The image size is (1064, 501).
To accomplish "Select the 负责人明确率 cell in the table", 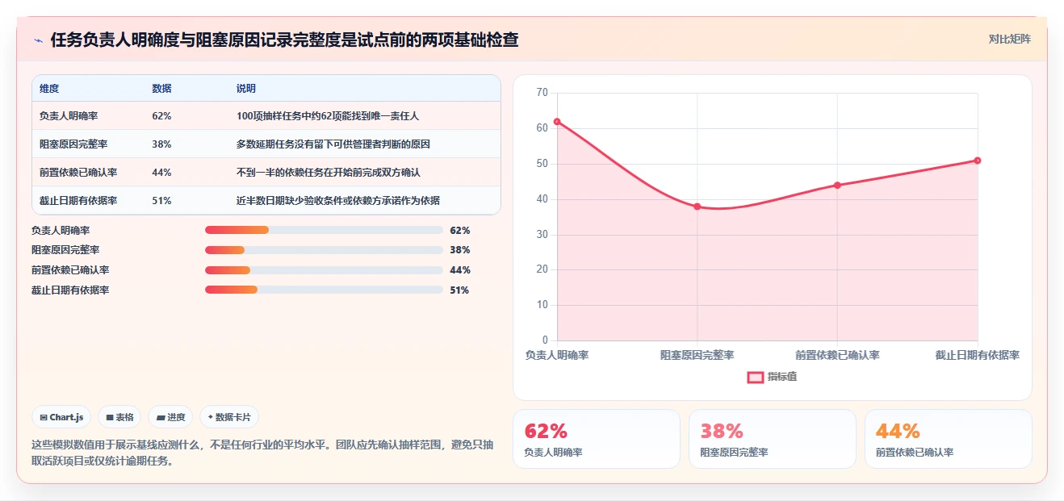I will pos(69,116).
